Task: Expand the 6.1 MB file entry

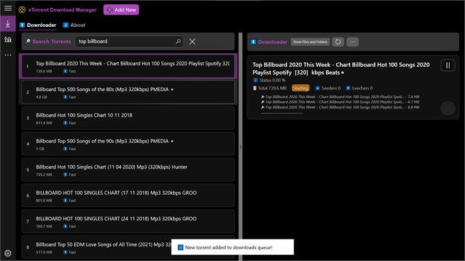Action: tap(340, 101)
